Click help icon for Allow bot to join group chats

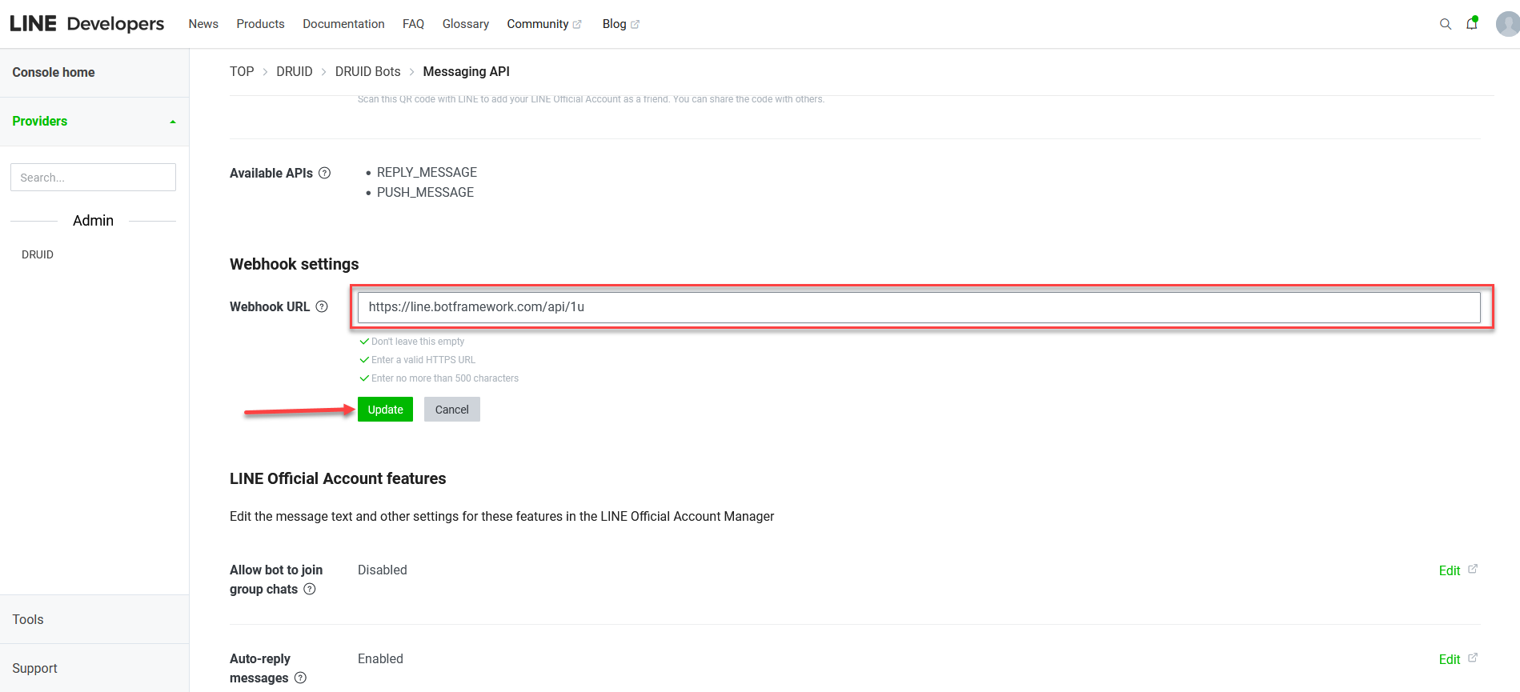tap(310, 590)
